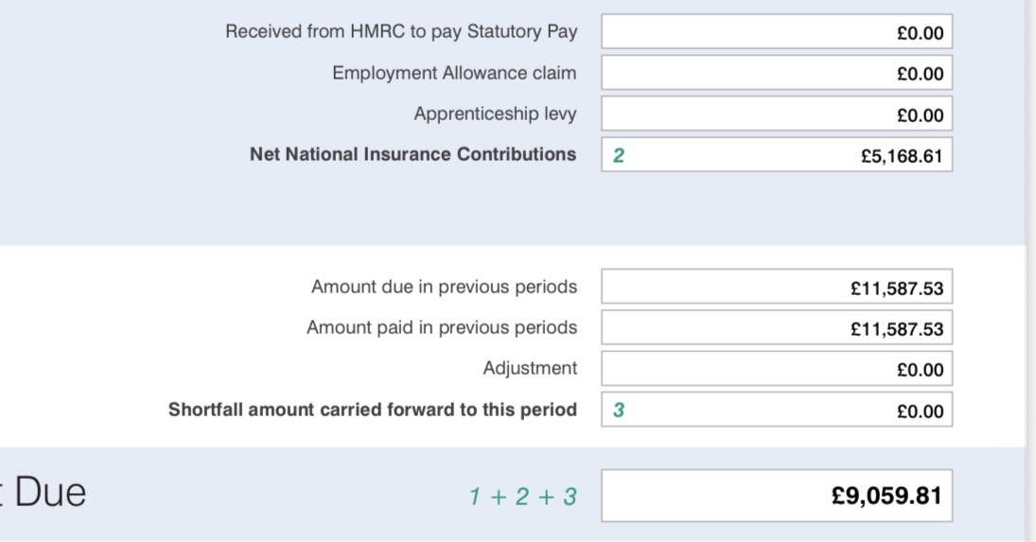Click the Employment Allowance claim label
1036x542 pixels.
[454, 73]
